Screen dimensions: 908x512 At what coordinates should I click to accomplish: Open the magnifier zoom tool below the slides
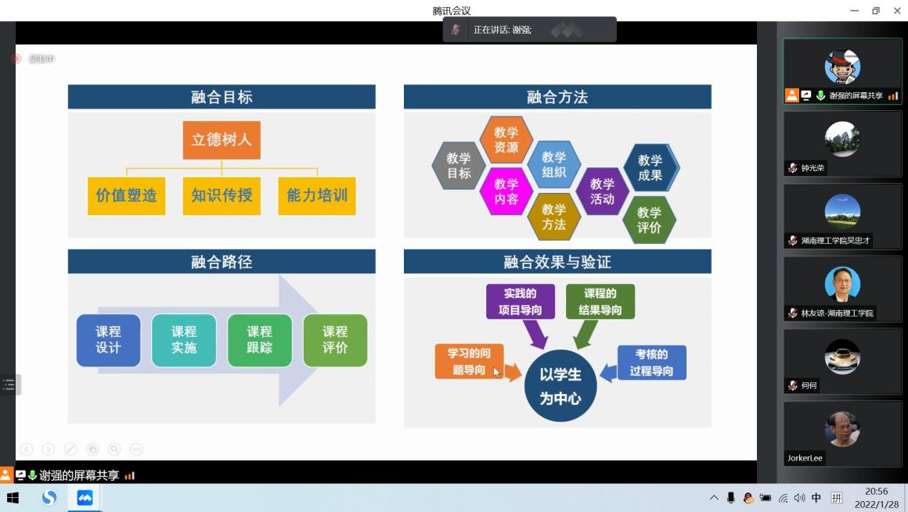coord(114,449)
